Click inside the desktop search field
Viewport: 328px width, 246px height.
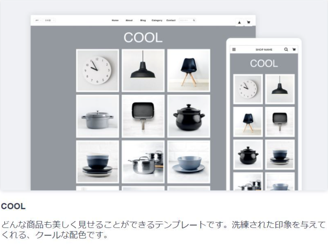185,20
